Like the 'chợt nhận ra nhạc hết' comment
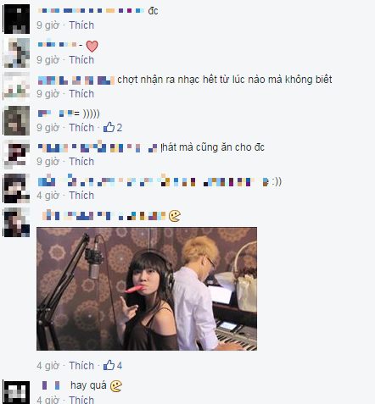This screenshot has height=404, width=375. click(x=81, y=94)
